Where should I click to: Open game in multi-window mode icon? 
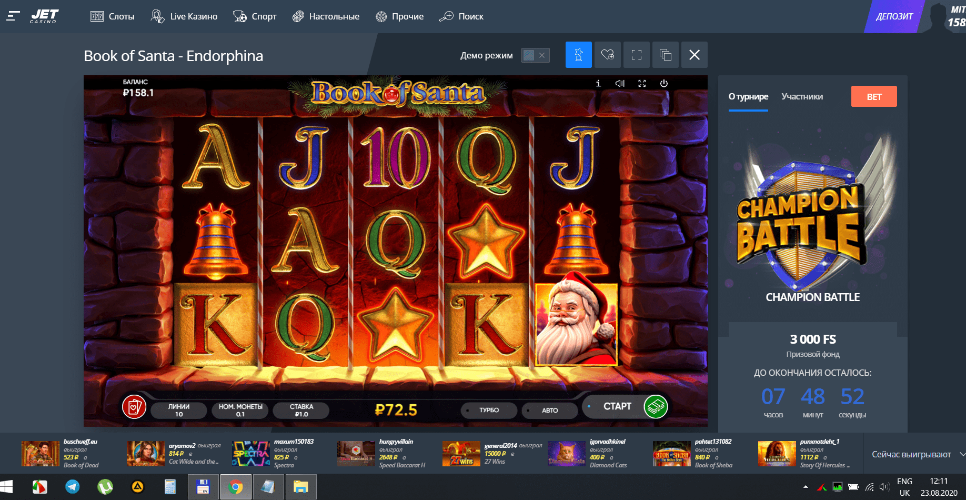[666, 55]
